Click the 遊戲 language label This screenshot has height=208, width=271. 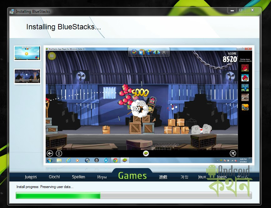click(163, 177)
